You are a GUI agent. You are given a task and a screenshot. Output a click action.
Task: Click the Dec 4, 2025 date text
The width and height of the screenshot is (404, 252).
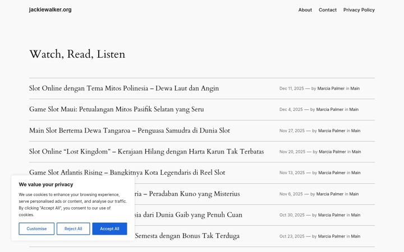291,110
